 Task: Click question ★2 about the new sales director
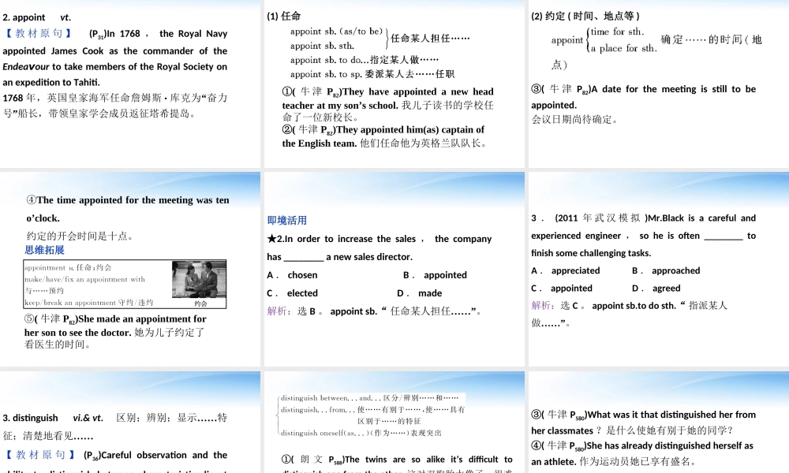[x=380, y=248]
